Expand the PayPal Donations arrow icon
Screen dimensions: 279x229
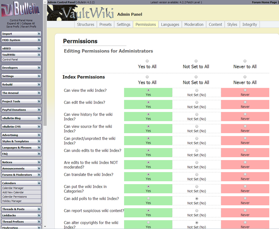(39, 110)
